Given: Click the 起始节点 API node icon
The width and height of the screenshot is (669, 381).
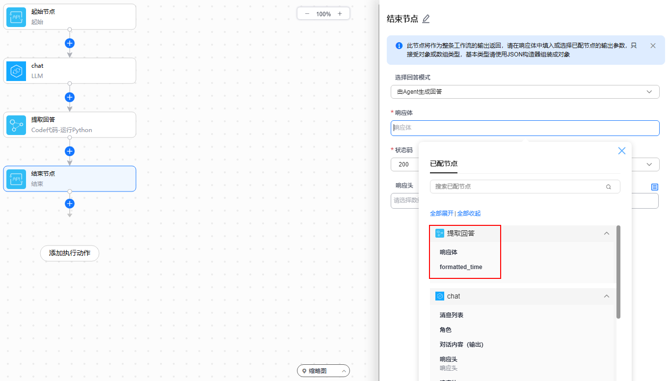Looking at the screenshot, I should 16,17.
